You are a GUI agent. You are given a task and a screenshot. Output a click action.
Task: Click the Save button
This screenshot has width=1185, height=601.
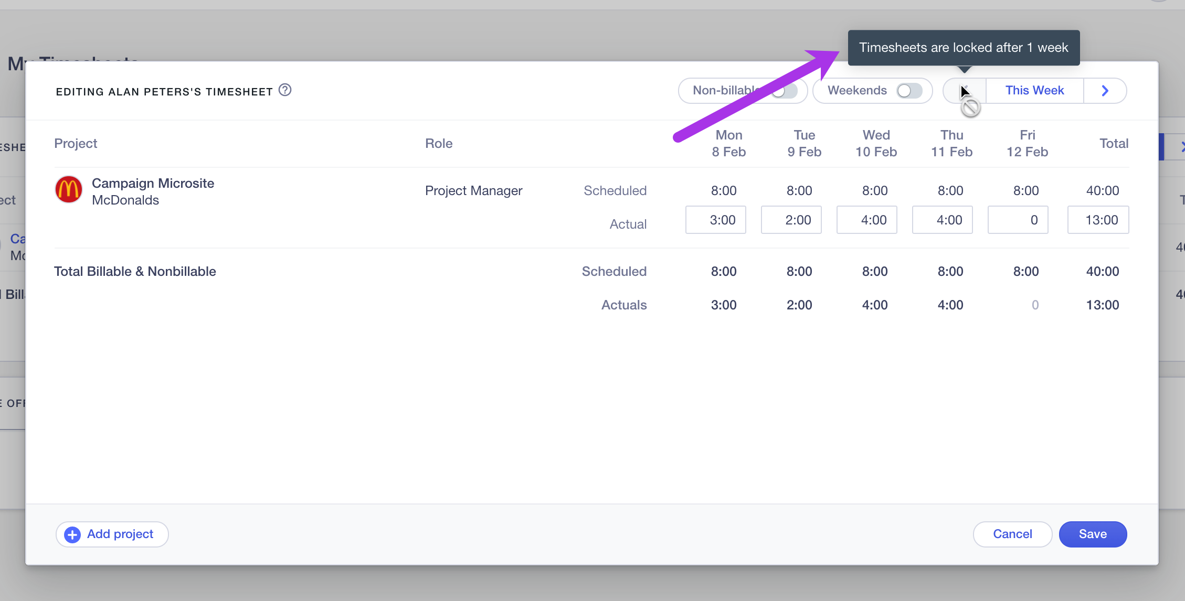tap(1093, 534)
